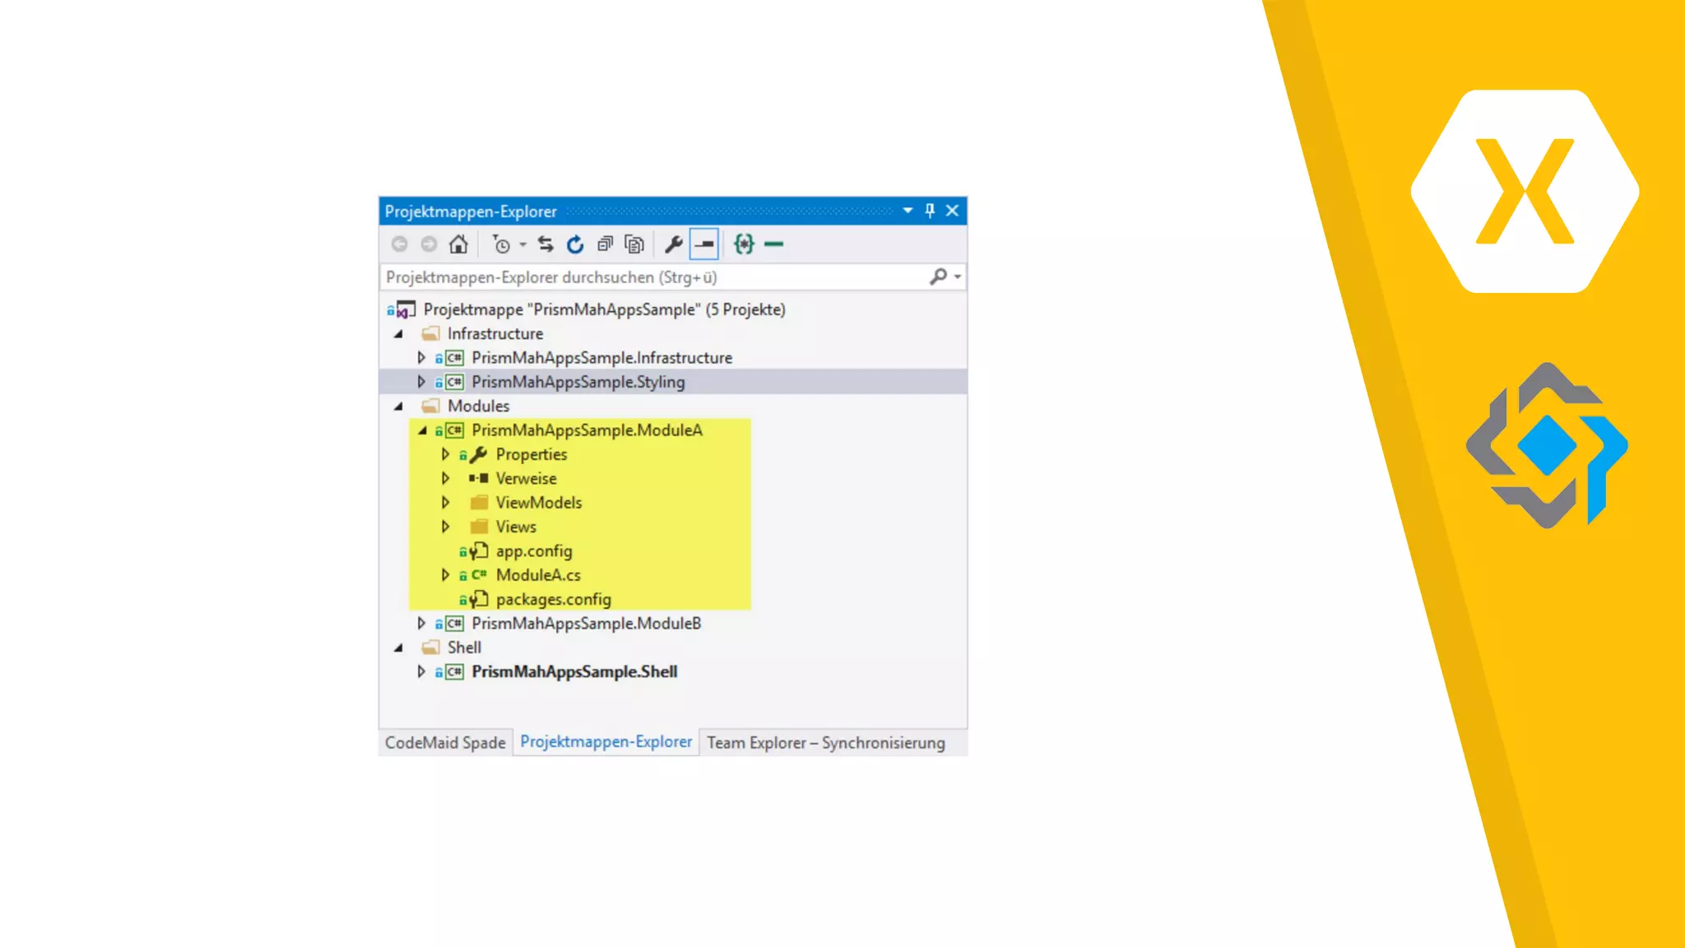The height and width of the screenshot is (948, 1685).
Task: Switch to the CodeMaid Spade tab
Action: point(445,743)
